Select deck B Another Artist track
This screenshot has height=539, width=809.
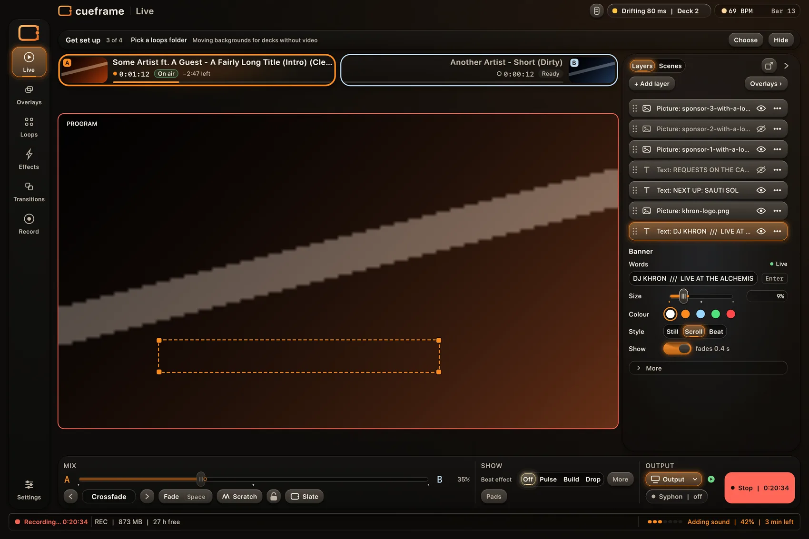479,70
